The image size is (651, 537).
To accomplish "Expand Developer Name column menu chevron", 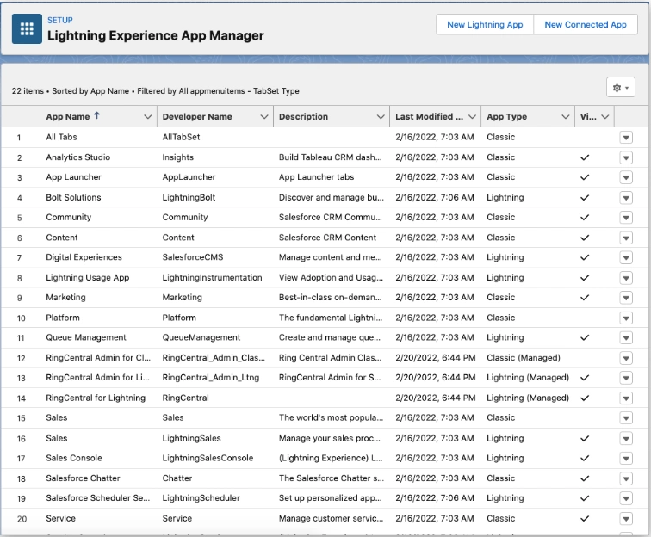I will coord(264,117).
